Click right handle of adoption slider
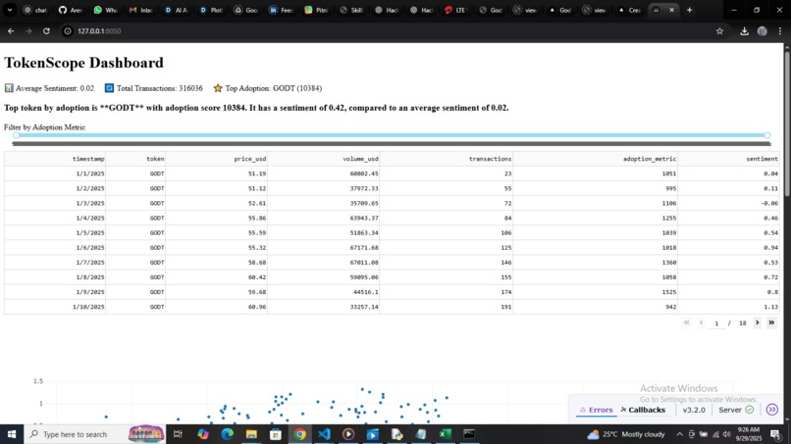Screen dimensions: 791x444 766,135
